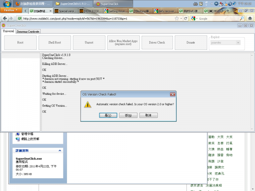The width and height of the screenshot is (255, 191).
Task: Click the 飛吻 emoticon link
Action: [229, 155]
